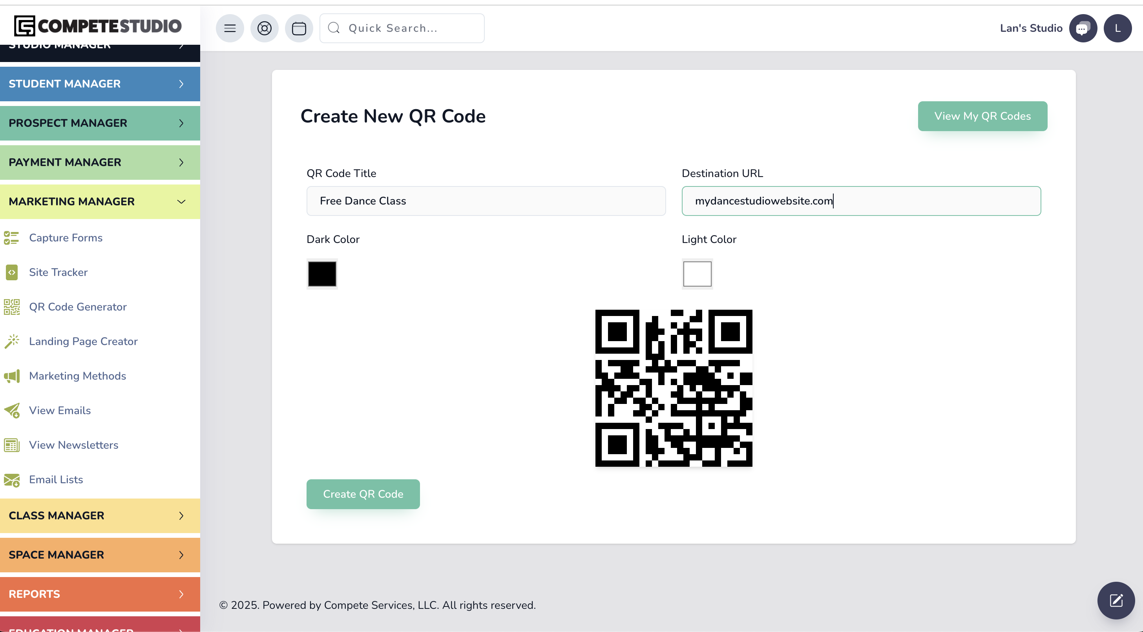Expand the Class Manager section

pyautogui.click(x=100, y=516)
